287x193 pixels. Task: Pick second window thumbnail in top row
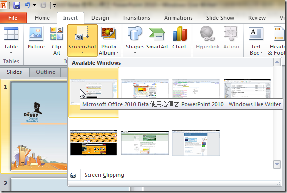145,89
